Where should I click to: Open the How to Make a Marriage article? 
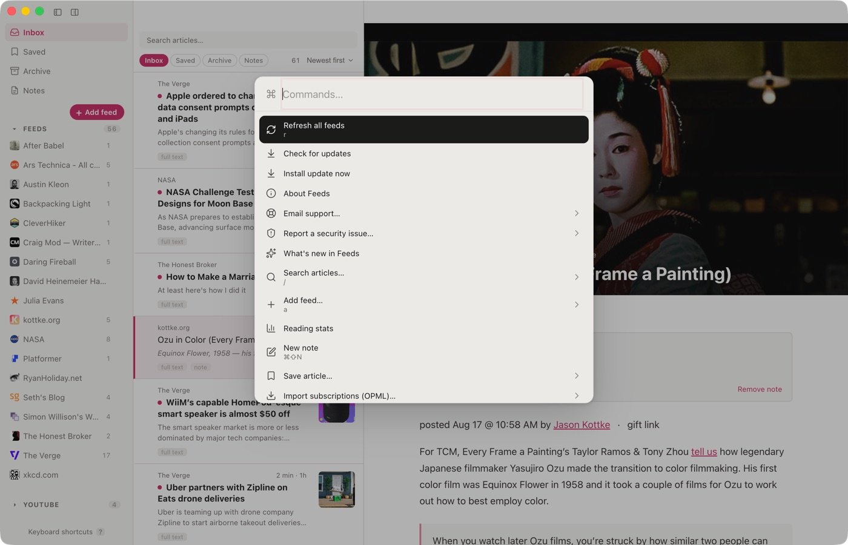tap(194, 285)
